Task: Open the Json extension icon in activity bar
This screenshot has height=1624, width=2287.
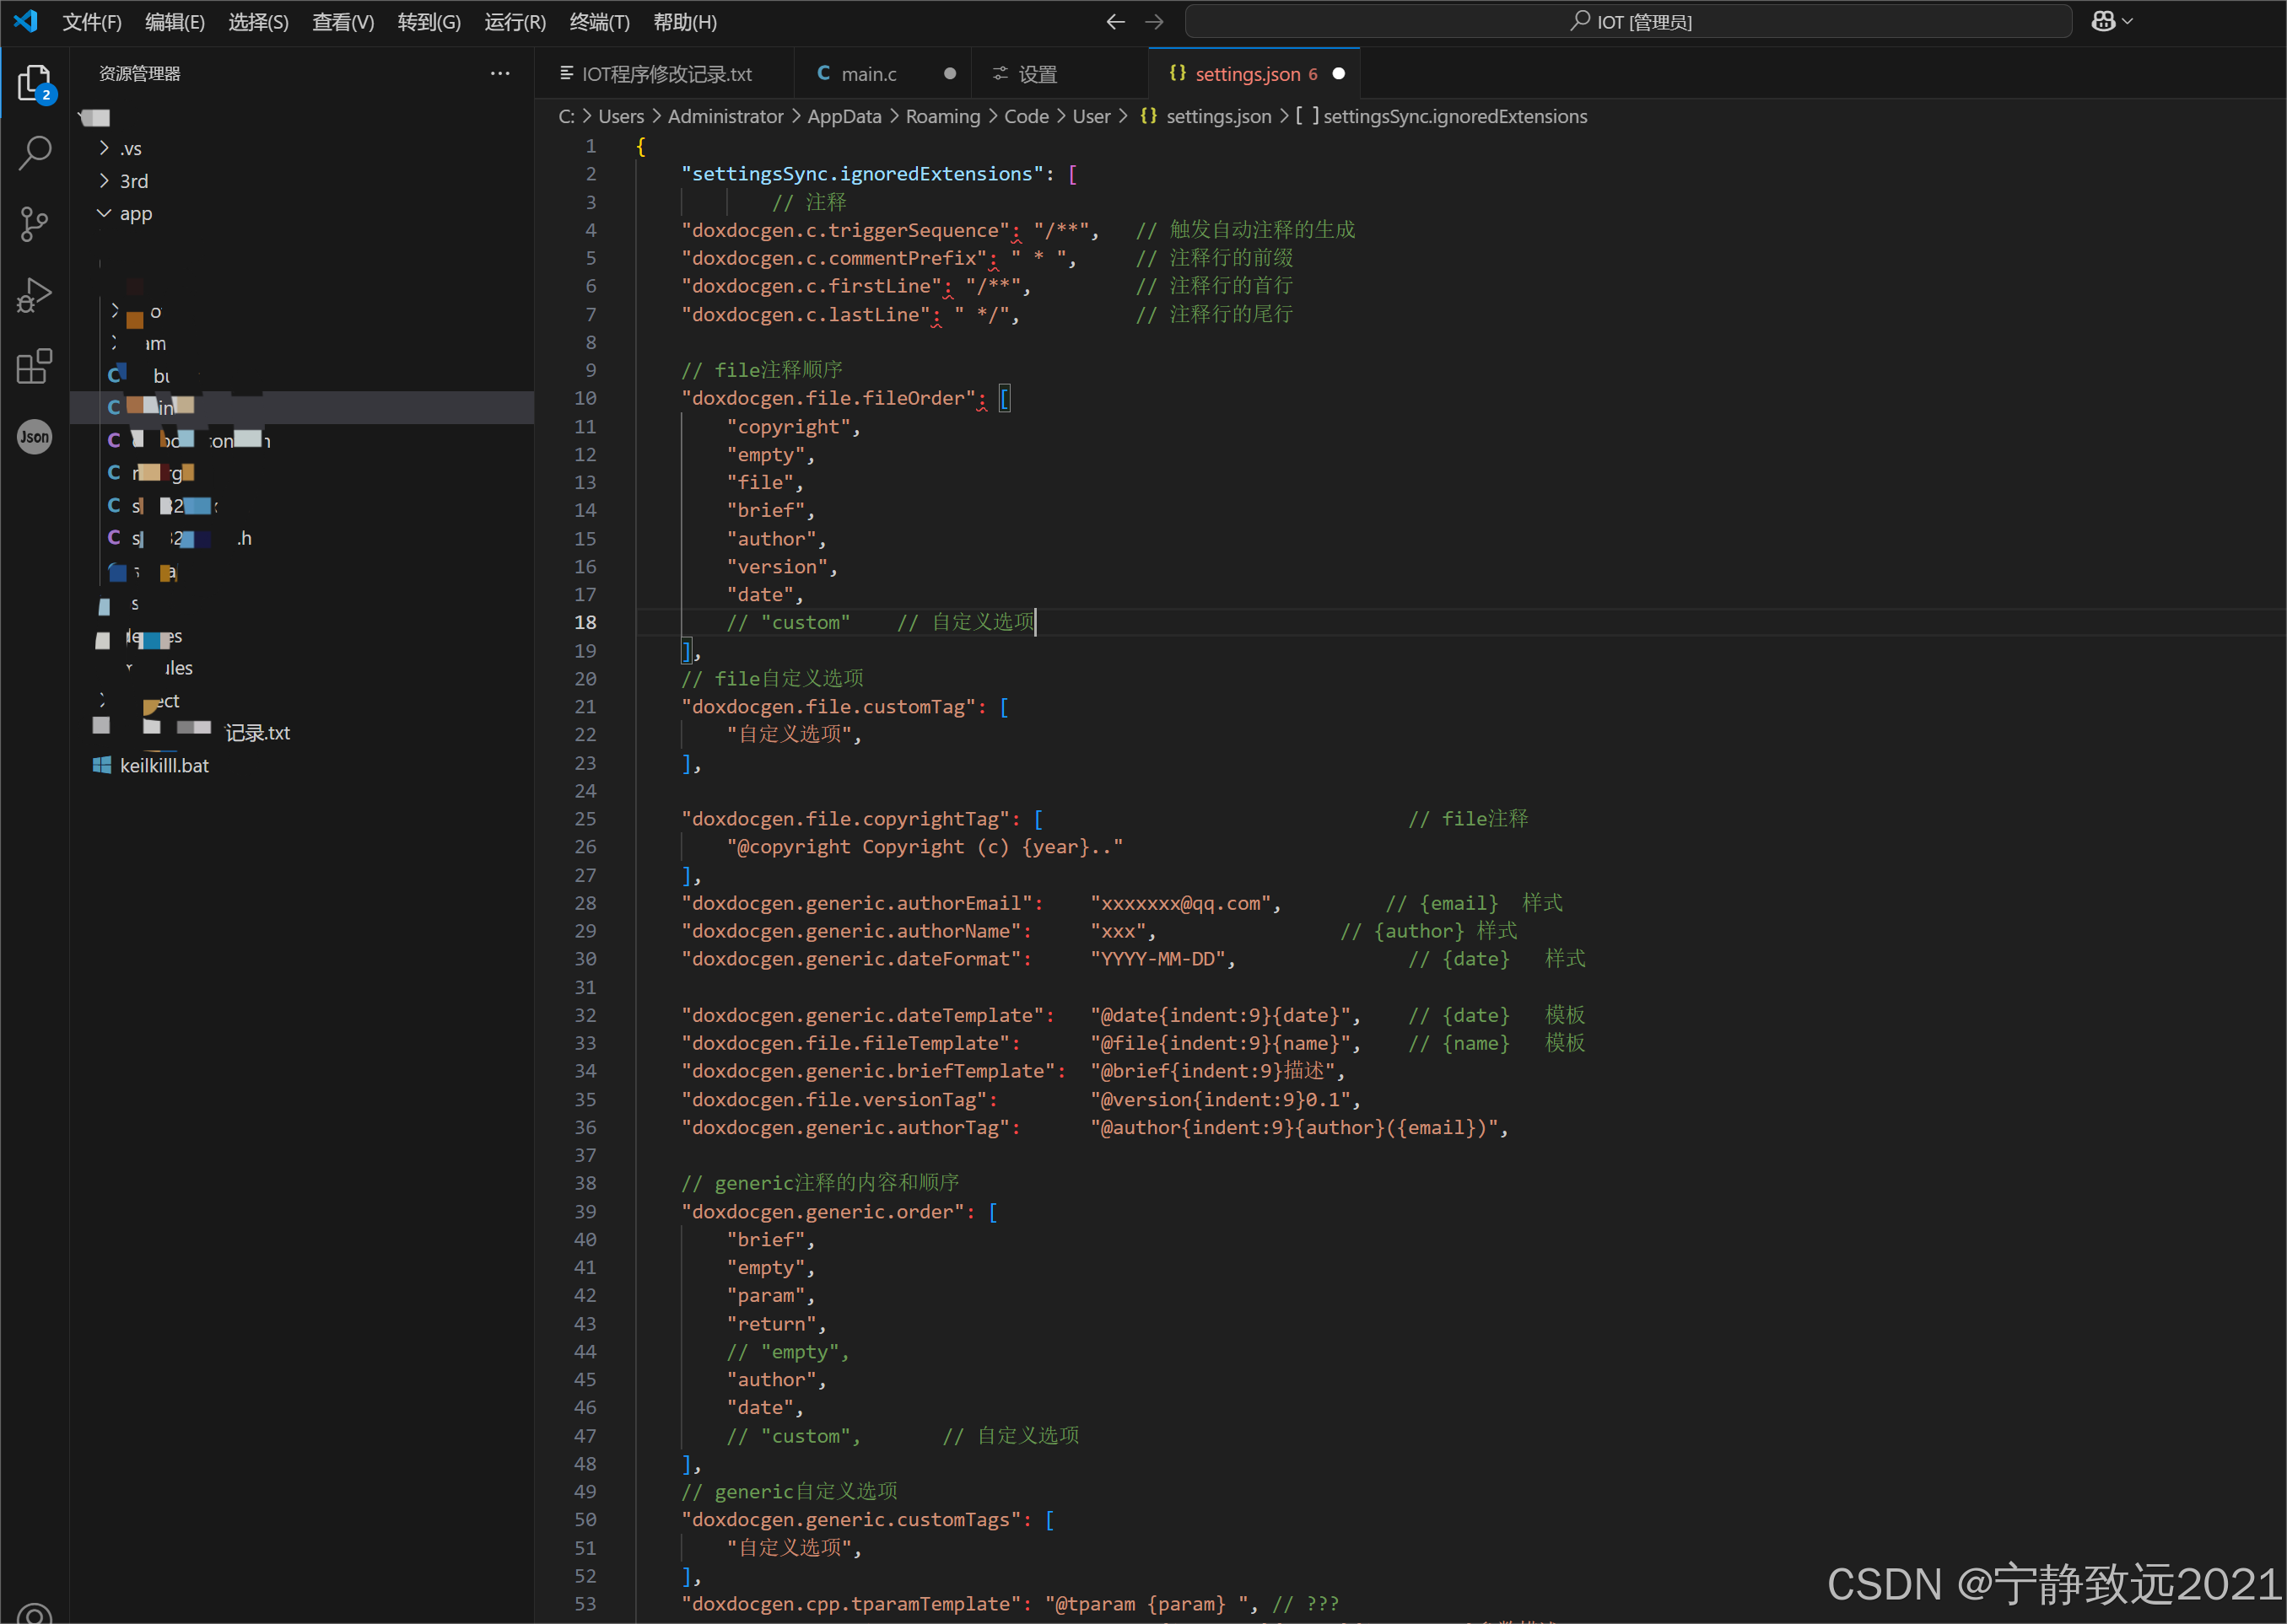Action: point(35,437)
